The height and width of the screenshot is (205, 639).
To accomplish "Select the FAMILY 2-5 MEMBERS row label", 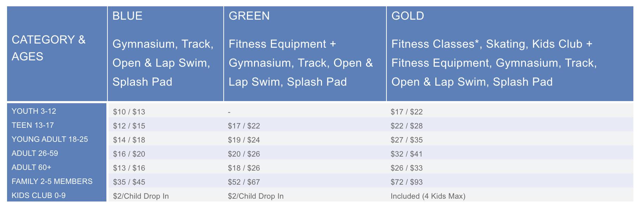I will (x=52, y=181).
